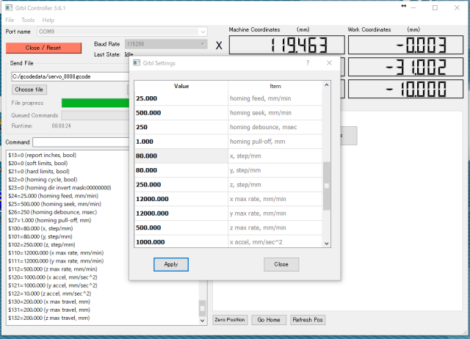Click the Z work coordinate display -10.000
This screenshot has width=470, height=339.
(405, 89)
